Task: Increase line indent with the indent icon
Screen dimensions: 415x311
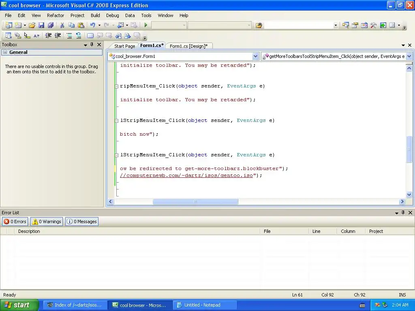Action: [x=58, y=36]
